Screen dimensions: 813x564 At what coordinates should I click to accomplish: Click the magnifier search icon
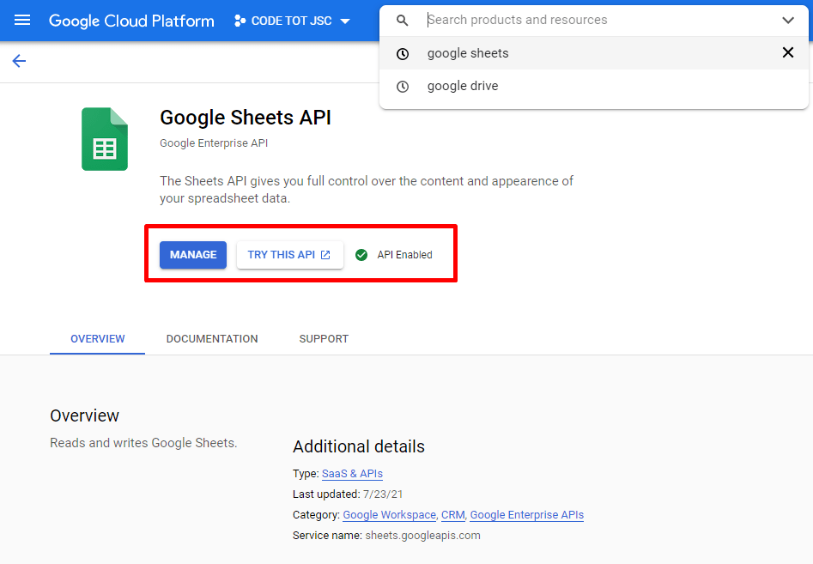pyautogui.click(x=403, y=21)
